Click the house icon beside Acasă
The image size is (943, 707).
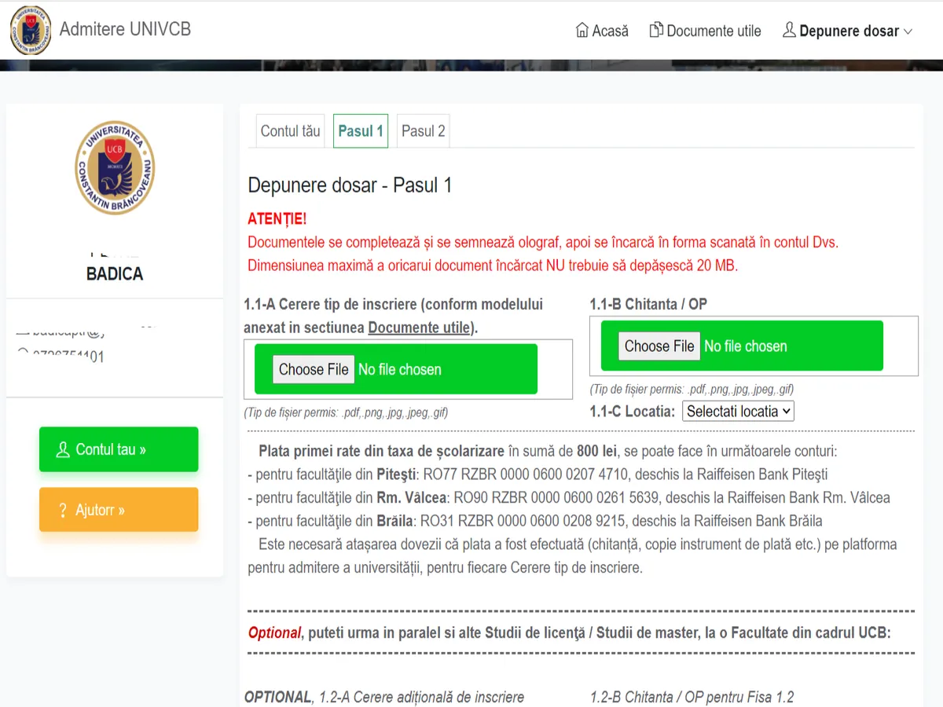click(582, 31)
